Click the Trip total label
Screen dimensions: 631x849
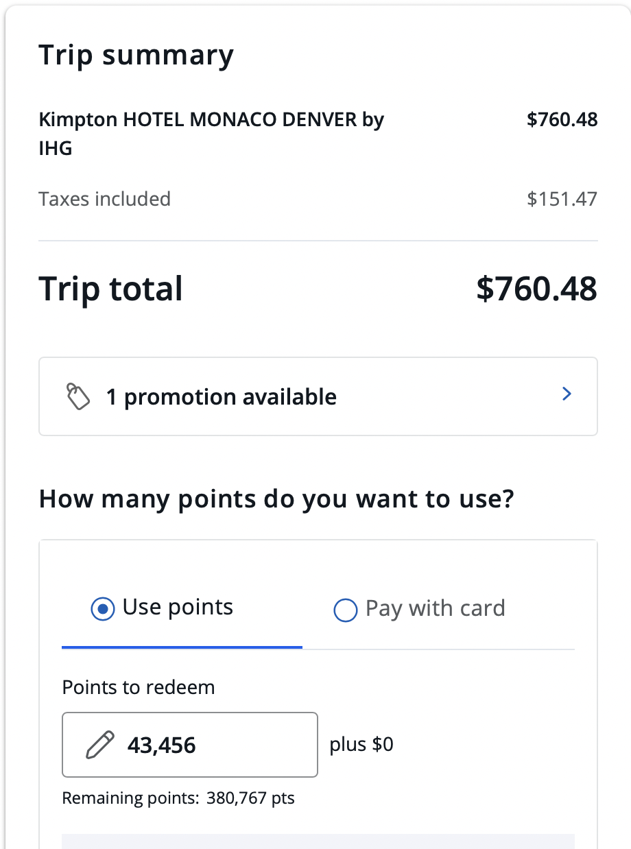tap(110, 289)
